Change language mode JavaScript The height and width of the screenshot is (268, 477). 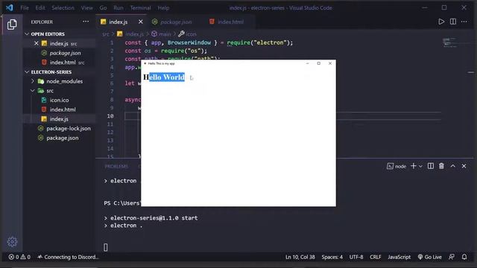[399, 257]
